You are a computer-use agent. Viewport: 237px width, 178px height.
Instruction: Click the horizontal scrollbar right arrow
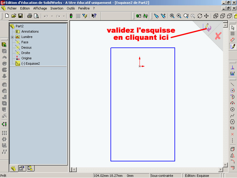(220, 169)
